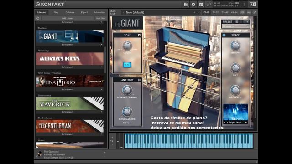Open the save/load disk icon menu
Viewport: 292px width, 164px height.
186,5
